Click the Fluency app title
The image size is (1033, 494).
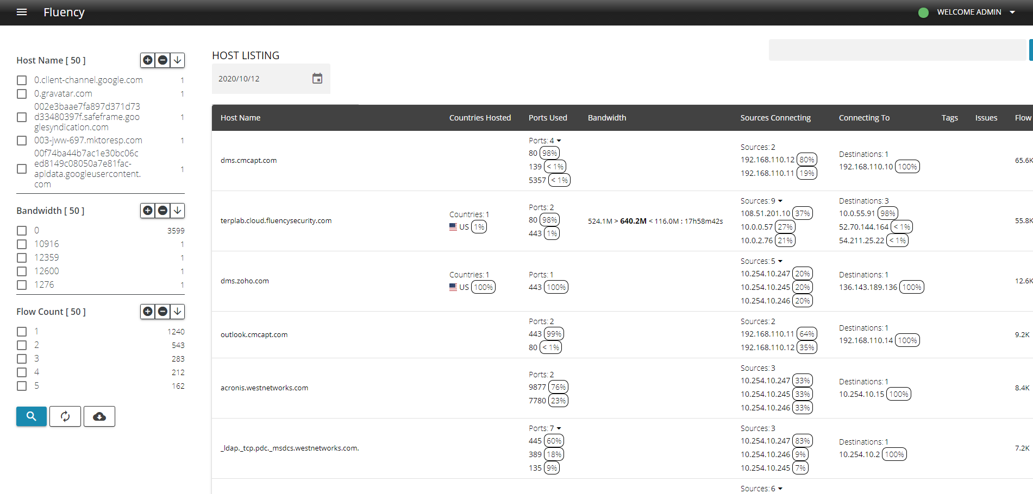pos(64,12)
